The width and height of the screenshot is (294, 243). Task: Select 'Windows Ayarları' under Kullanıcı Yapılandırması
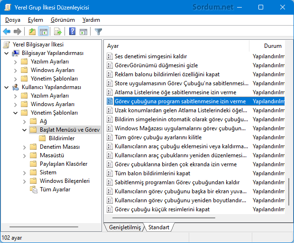click(x=53, y=104)
